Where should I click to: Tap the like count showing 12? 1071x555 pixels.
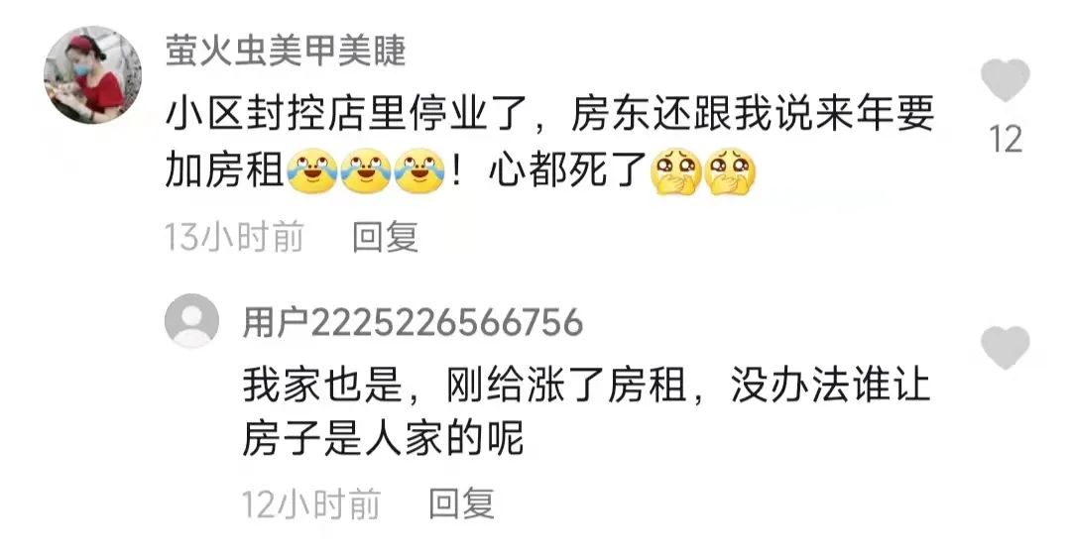click(1006, 140)
